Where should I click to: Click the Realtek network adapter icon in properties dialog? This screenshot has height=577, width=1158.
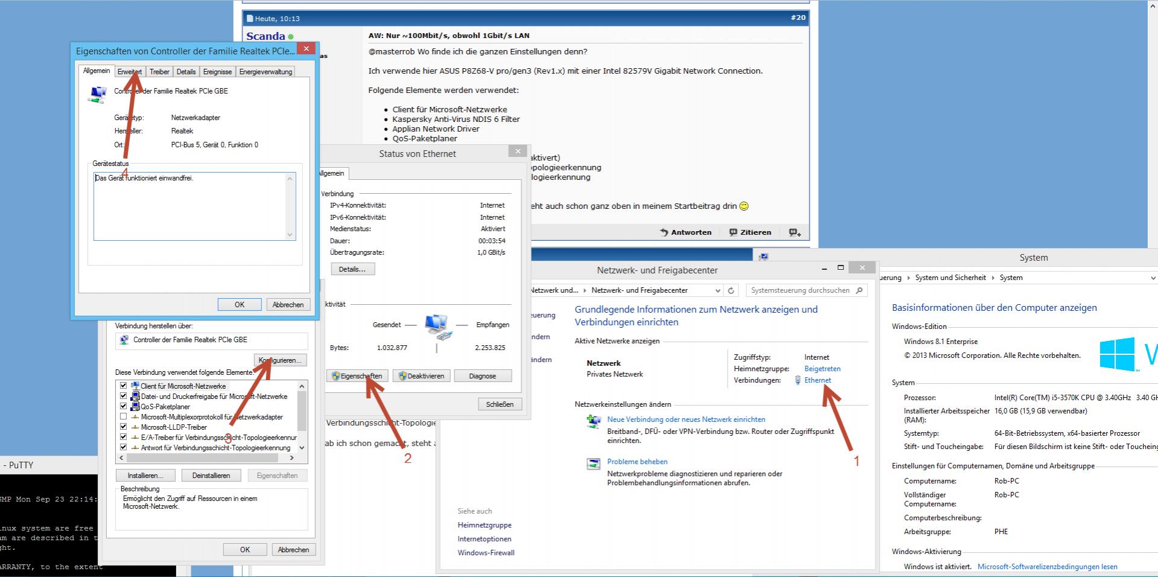click(97, 94)
